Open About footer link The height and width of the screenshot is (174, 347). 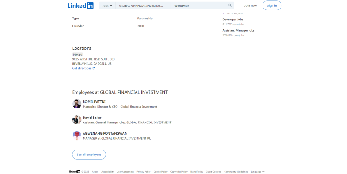pos(95,172)
